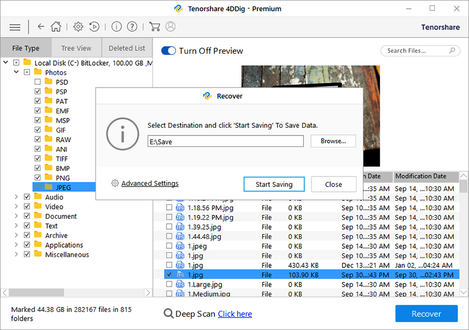Viewport: 469px width, 330px height.
Task: Expand the Archive tree node
Action: (x=16, y=235)
